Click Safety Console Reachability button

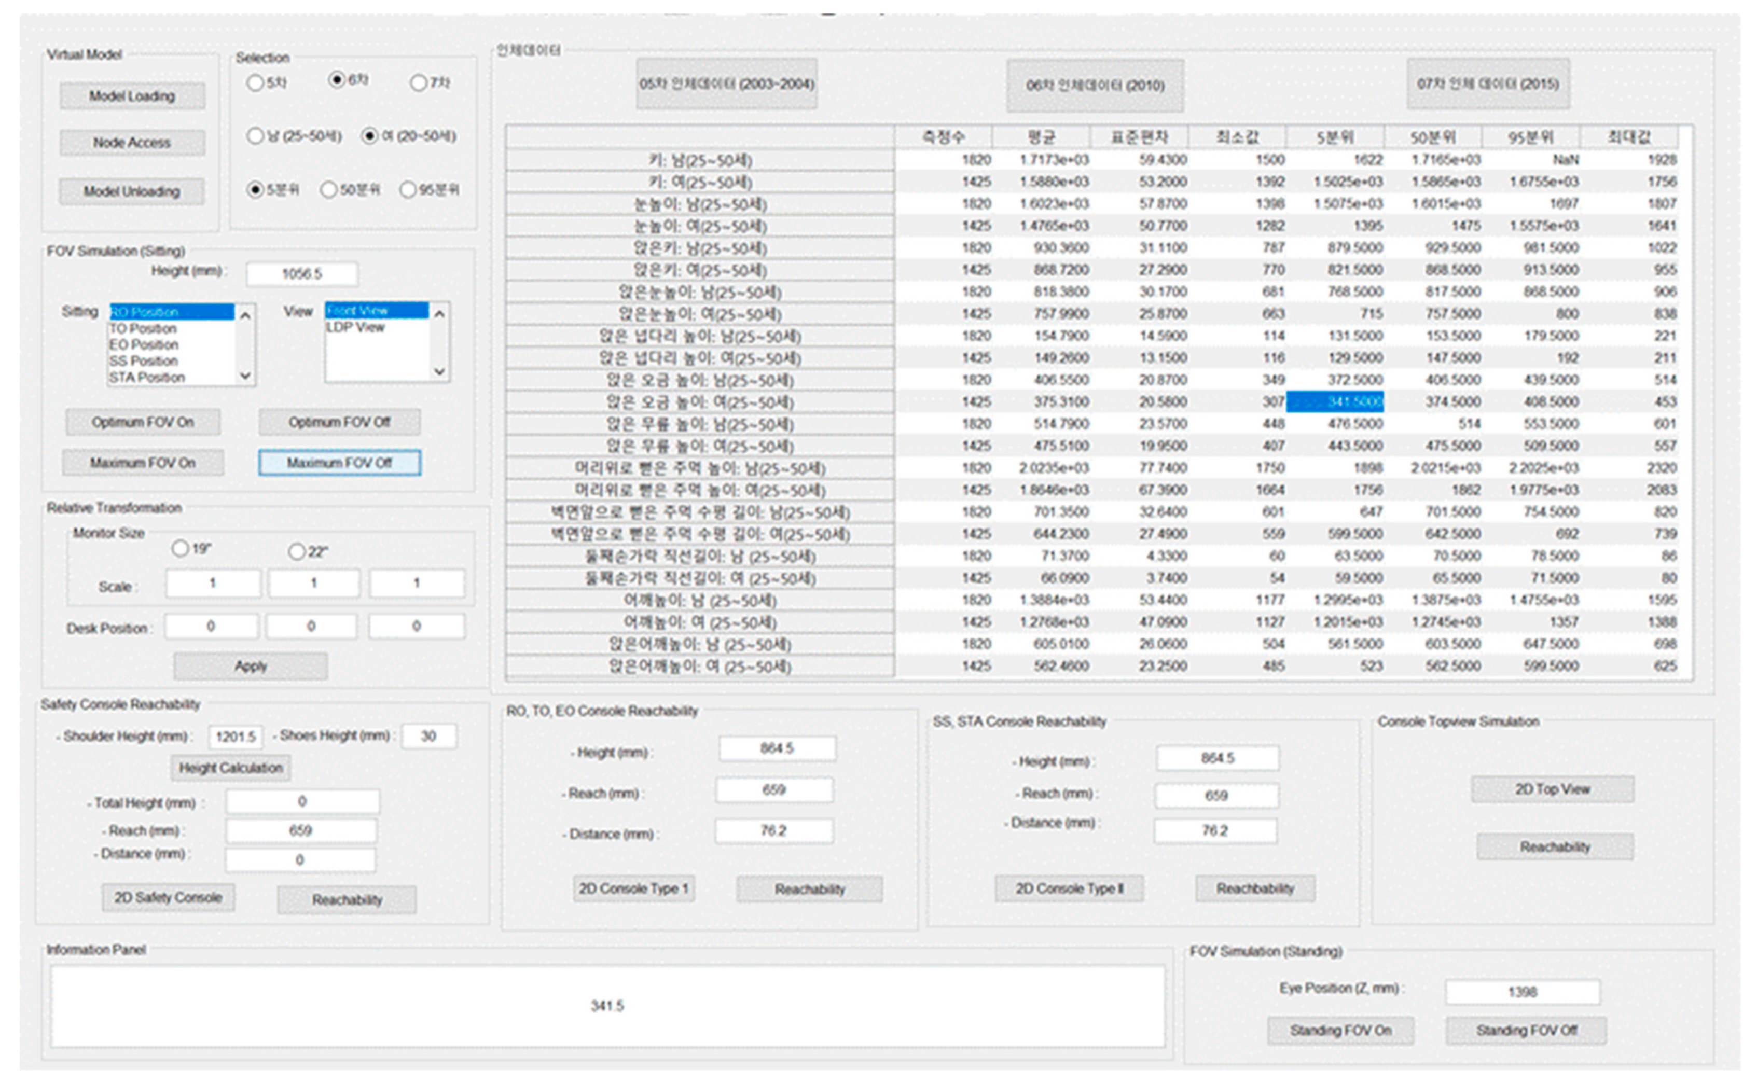click(x=347, y=899)
